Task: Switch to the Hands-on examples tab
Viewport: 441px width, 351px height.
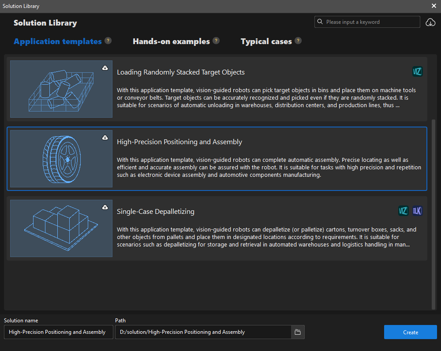Action: click(171, 41)
